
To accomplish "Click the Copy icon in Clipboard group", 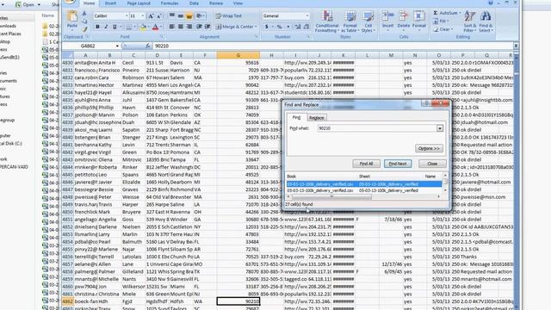I will (84, 22).
